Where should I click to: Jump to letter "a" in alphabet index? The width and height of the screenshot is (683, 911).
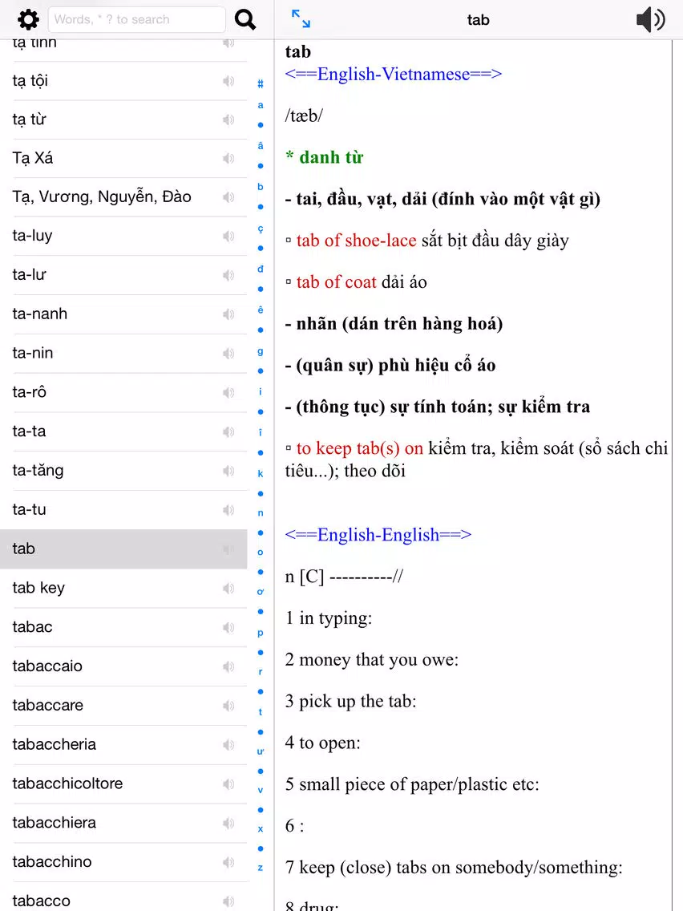click(261, 105)
